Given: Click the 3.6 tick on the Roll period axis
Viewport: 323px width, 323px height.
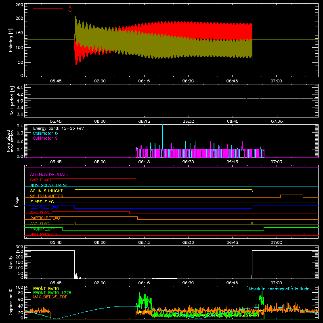Looking at the screenshot, I should (x=20, y=114).
